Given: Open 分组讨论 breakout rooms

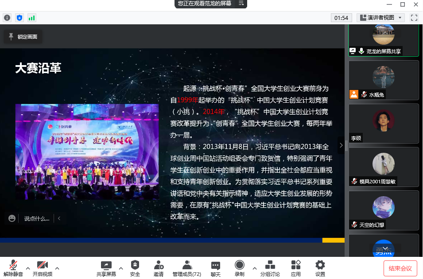Looking at the screenshot, I should click(270, 268).
